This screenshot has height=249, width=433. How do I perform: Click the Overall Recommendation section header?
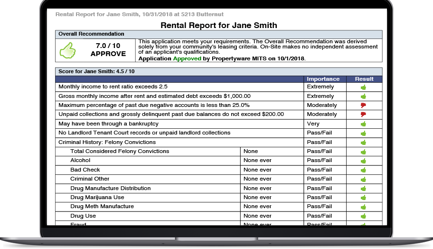coord(219,34)
